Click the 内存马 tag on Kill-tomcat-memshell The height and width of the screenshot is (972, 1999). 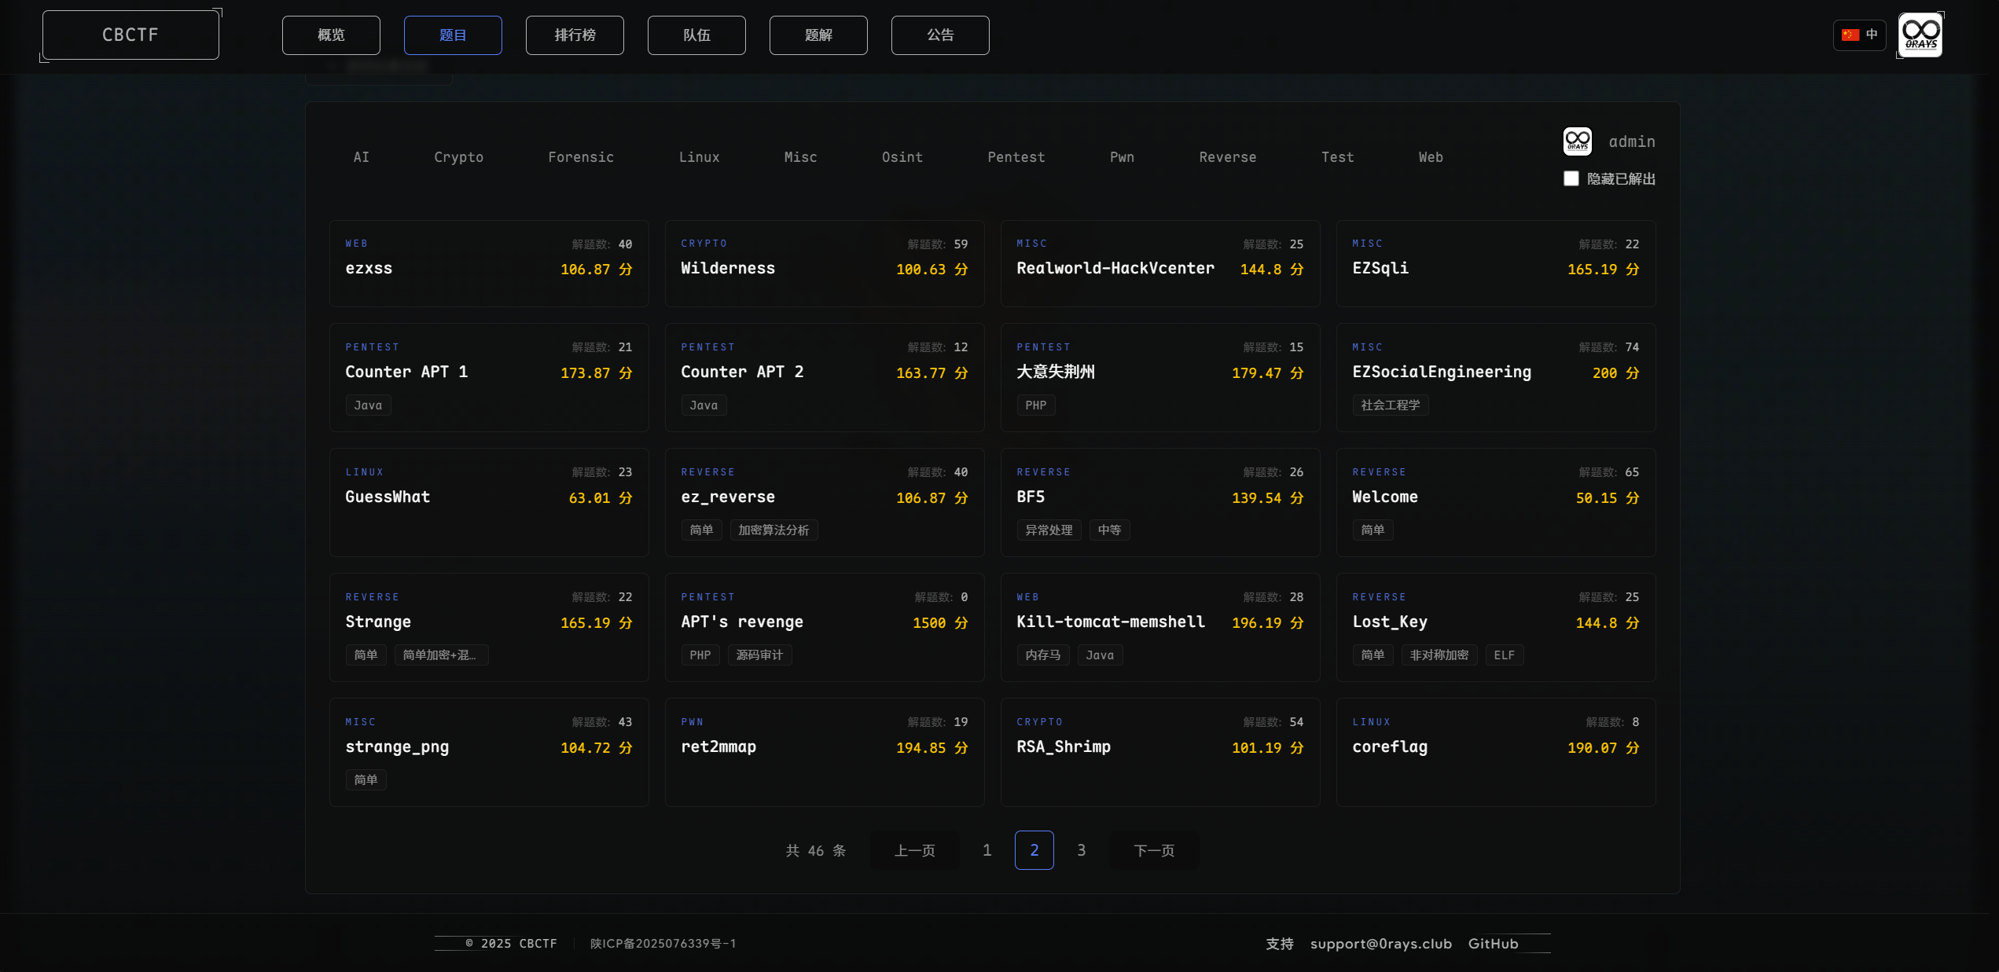coord(1042,655)
